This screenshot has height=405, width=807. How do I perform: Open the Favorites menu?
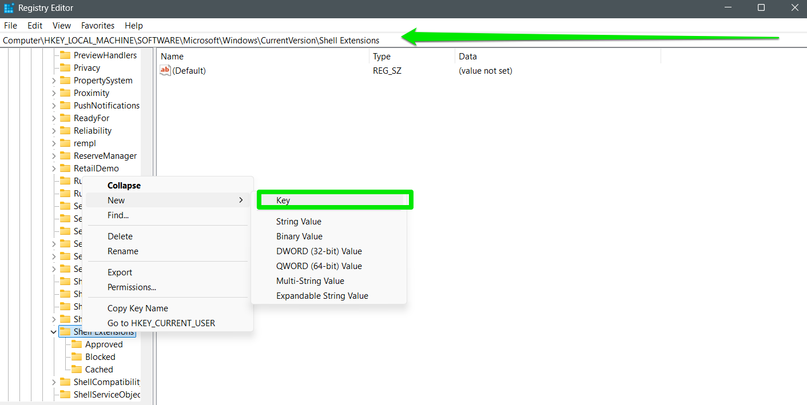coord(98,26)
